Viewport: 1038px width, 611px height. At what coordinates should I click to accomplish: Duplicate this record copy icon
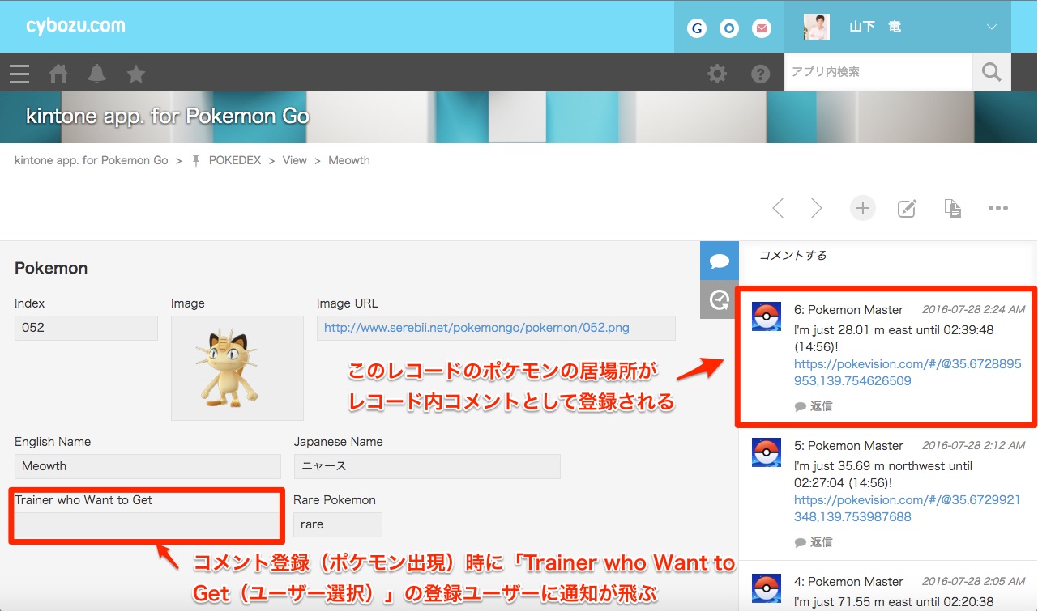(x=953, y=208)
